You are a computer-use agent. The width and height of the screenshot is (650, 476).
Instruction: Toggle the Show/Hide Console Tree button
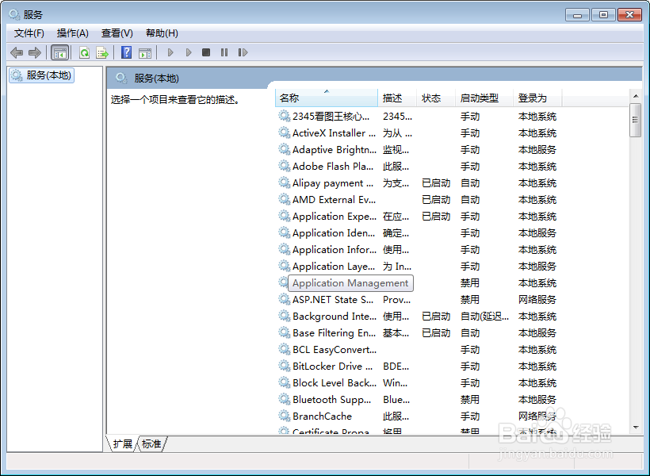coord(59,52)
